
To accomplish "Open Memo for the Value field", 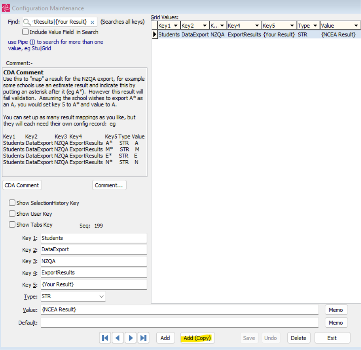I will click(x=336, y=310).
